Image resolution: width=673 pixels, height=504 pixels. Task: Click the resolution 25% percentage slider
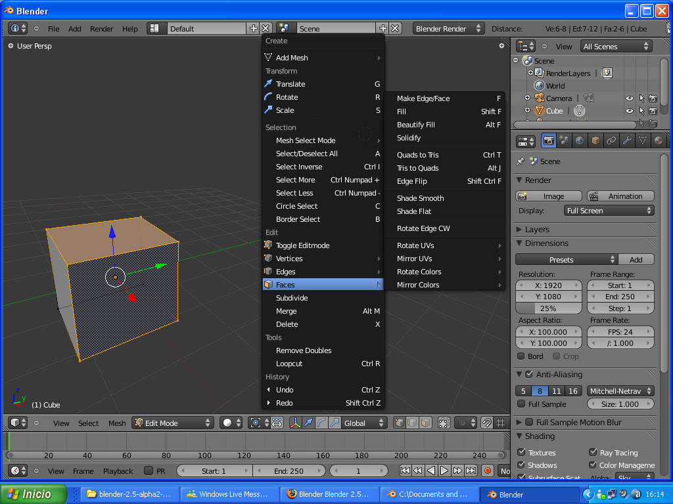coord(548,308)
